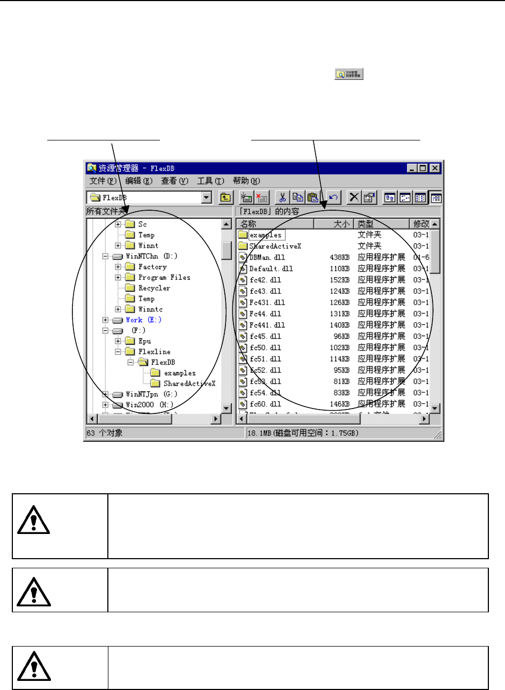
Task: Open the 文件(F) menu
Action: click(x=104, y=181)
